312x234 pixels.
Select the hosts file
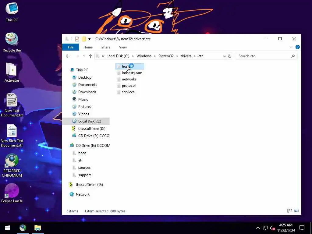click(129, 66)
